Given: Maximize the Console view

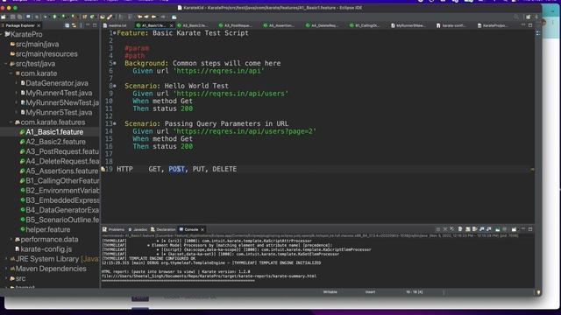Looking at the screenshot, I should 530,229.
